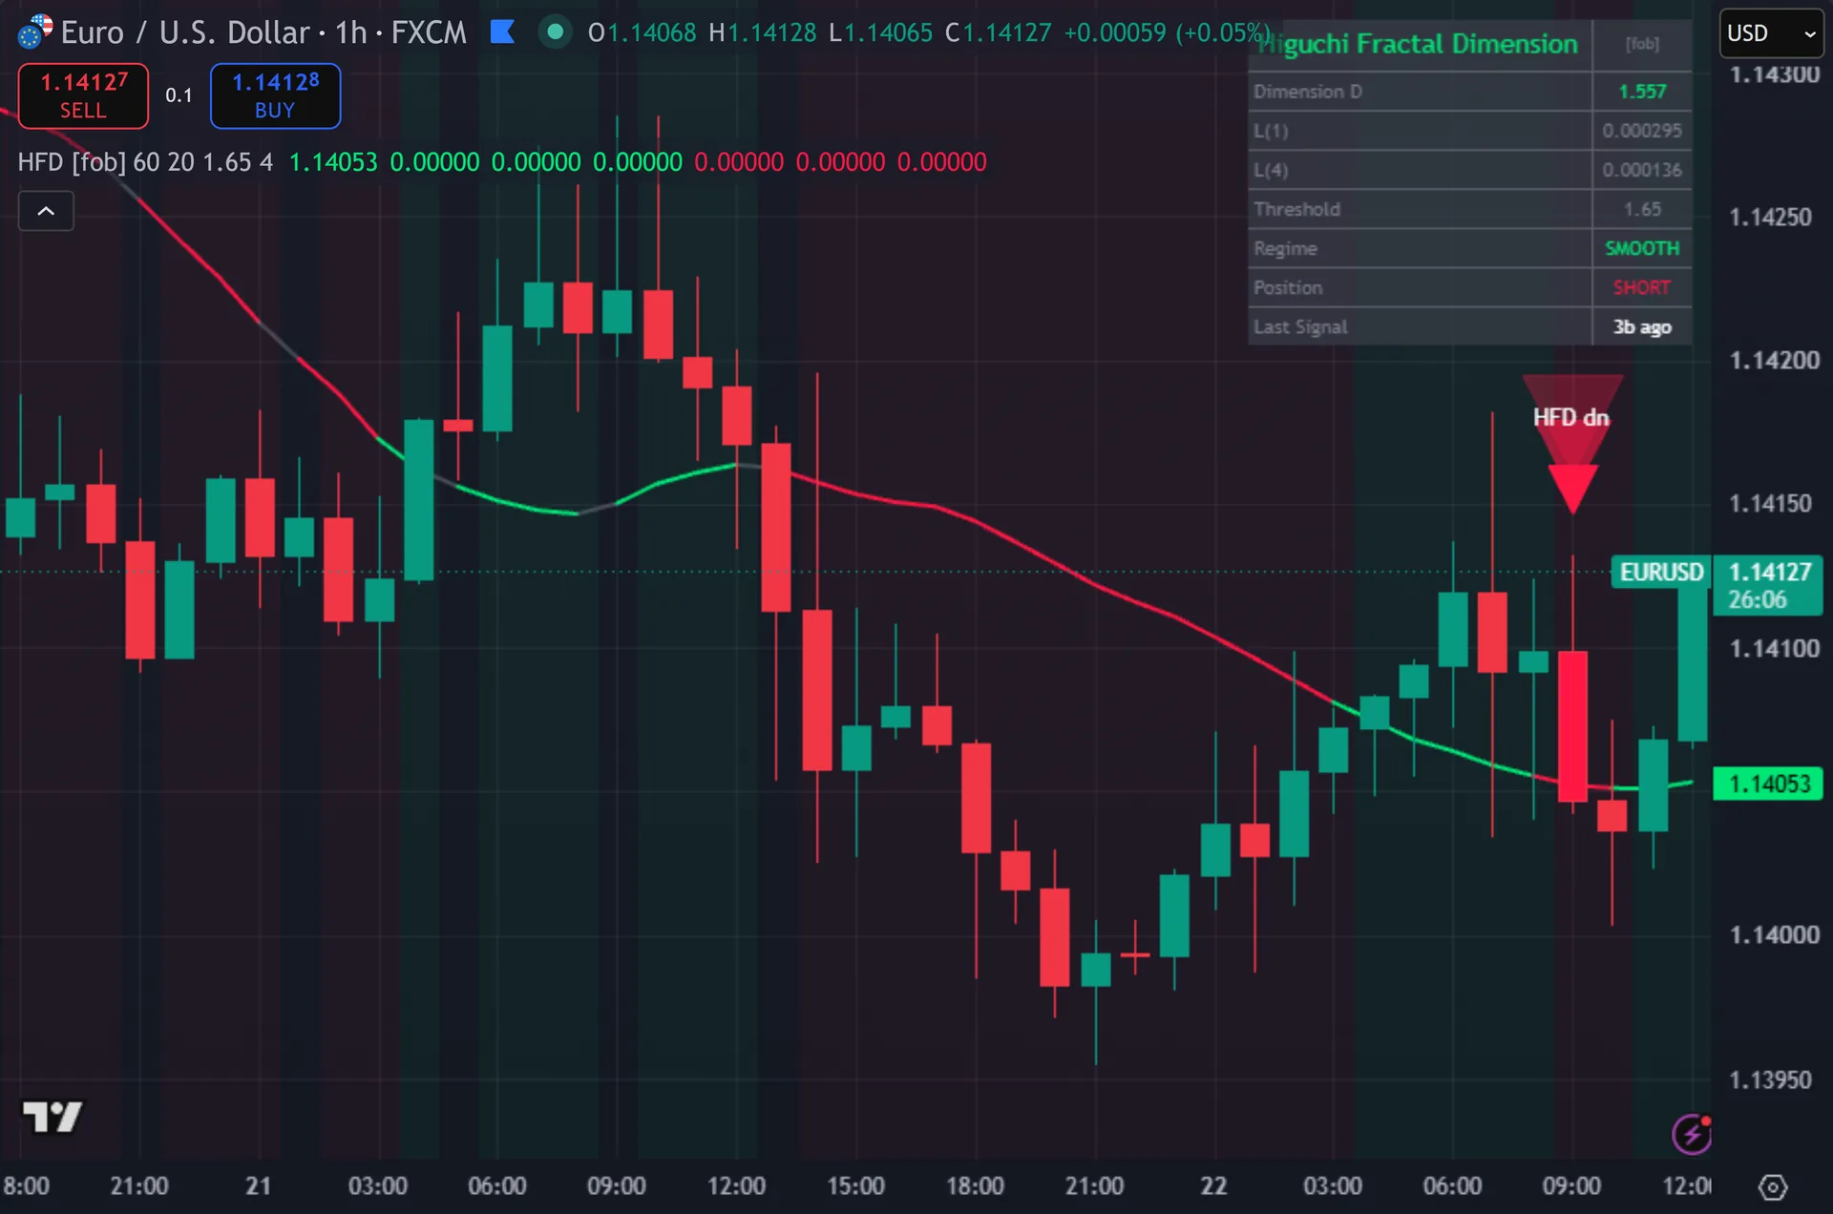Click the HFD dn signal marker
The image size is (1833, 1214).
1571,442
